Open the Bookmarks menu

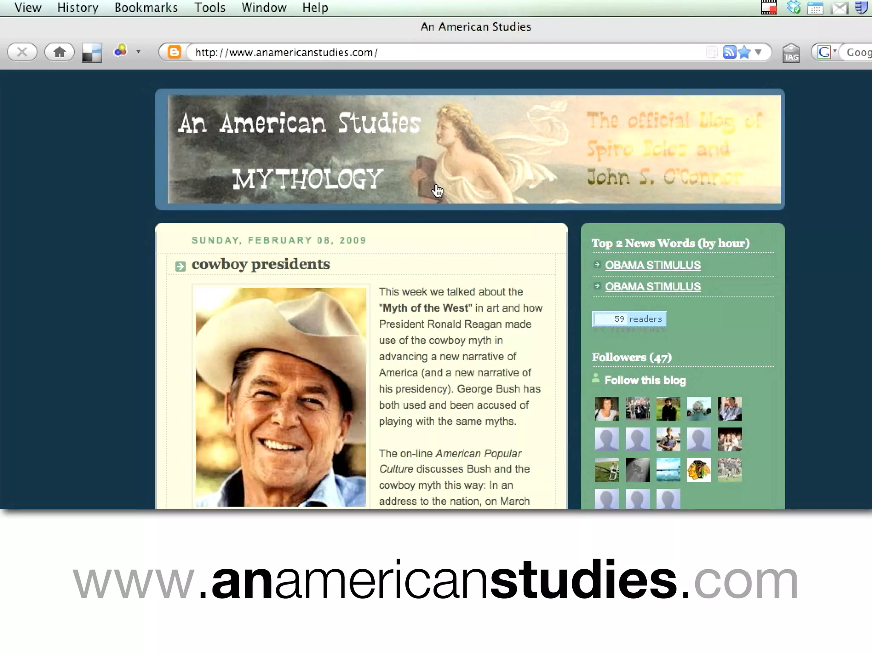(x=146, y=8)
